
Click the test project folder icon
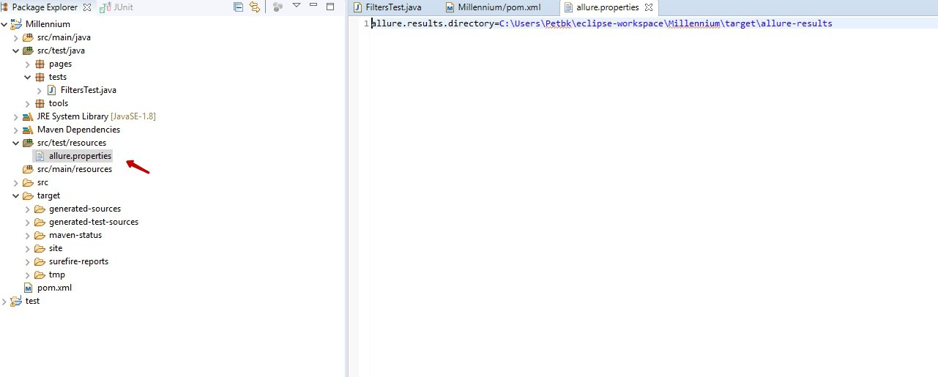16,301
